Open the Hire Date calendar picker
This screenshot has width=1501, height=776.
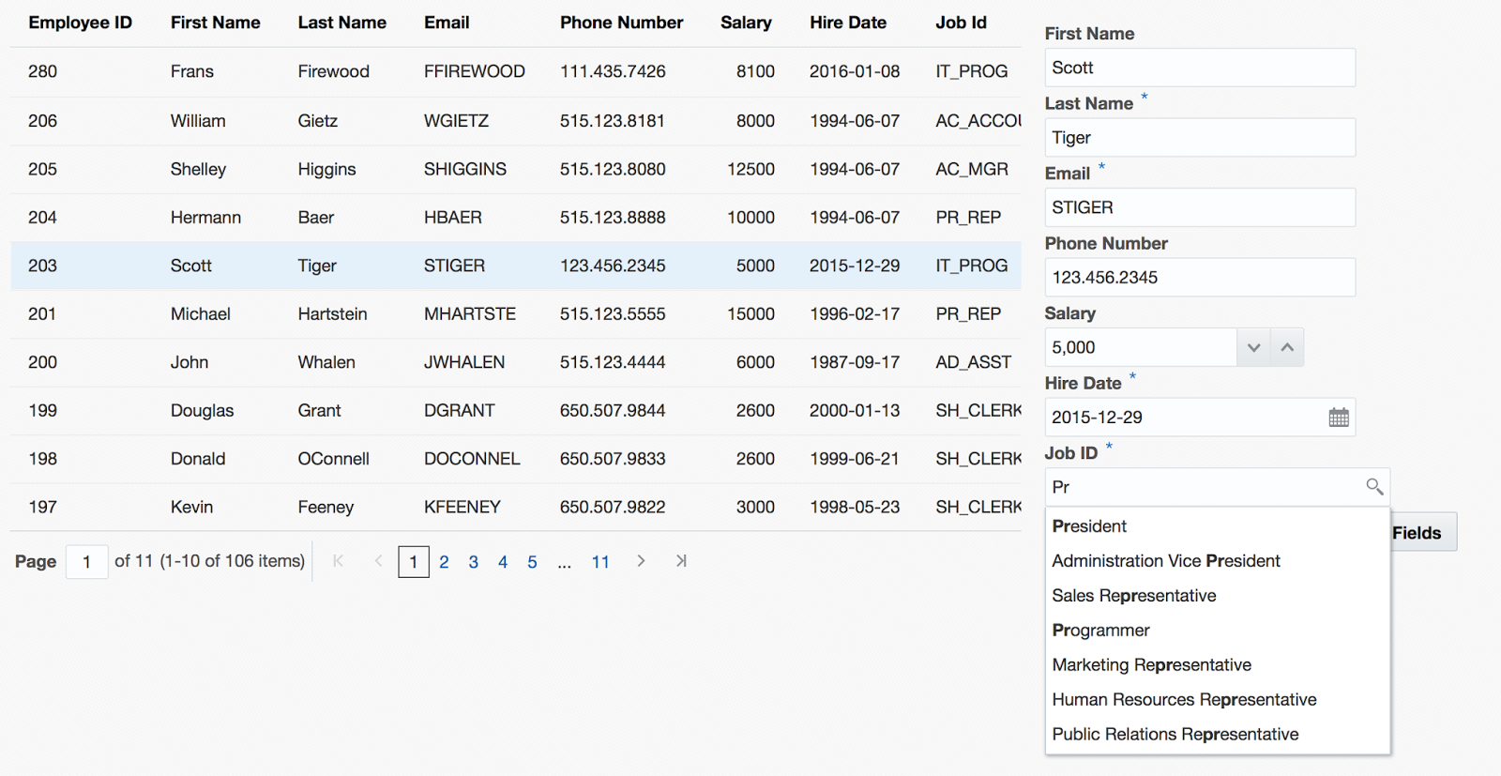click(1339, 418)
